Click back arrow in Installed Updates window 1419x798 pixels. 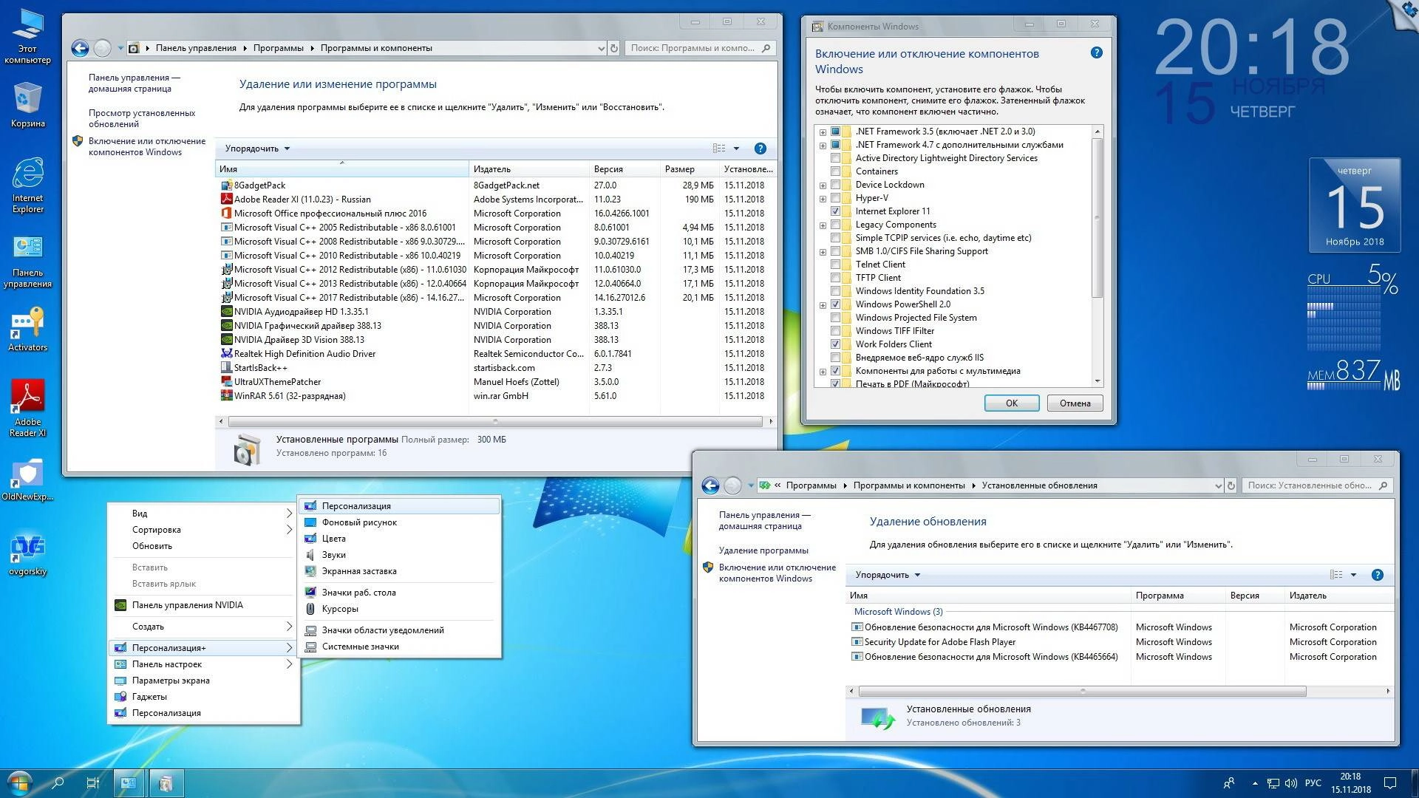(x=710, y=485)
